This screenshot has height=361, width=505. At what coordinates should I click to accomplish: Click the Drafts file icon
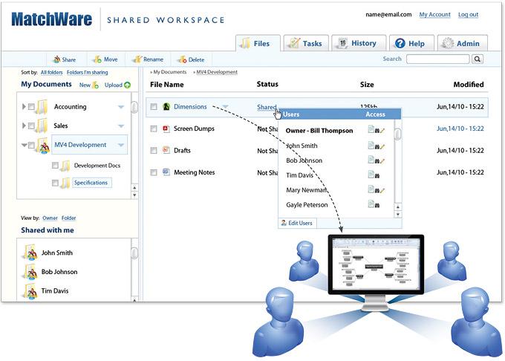click(166, 150)
